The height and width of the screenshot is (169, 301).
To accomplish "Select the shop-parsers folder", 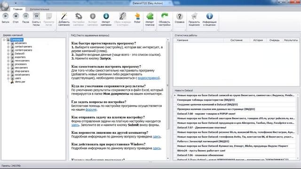I will pyautogui.click(x=22, y=71).
